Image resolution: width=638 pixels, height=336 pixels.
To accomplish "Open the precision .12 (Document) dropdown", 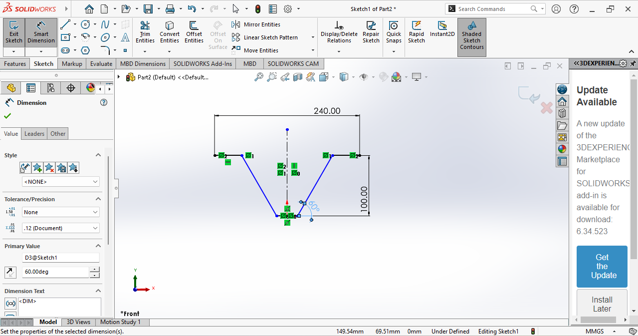I will [x=61, y=228].
